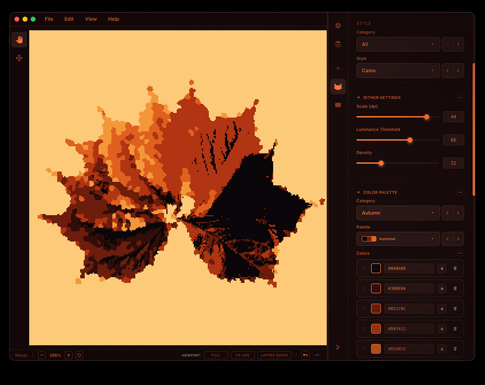Collapse the Dither Settings section
The height and width of the screenshot is (385, 485).
click(358, 97)
